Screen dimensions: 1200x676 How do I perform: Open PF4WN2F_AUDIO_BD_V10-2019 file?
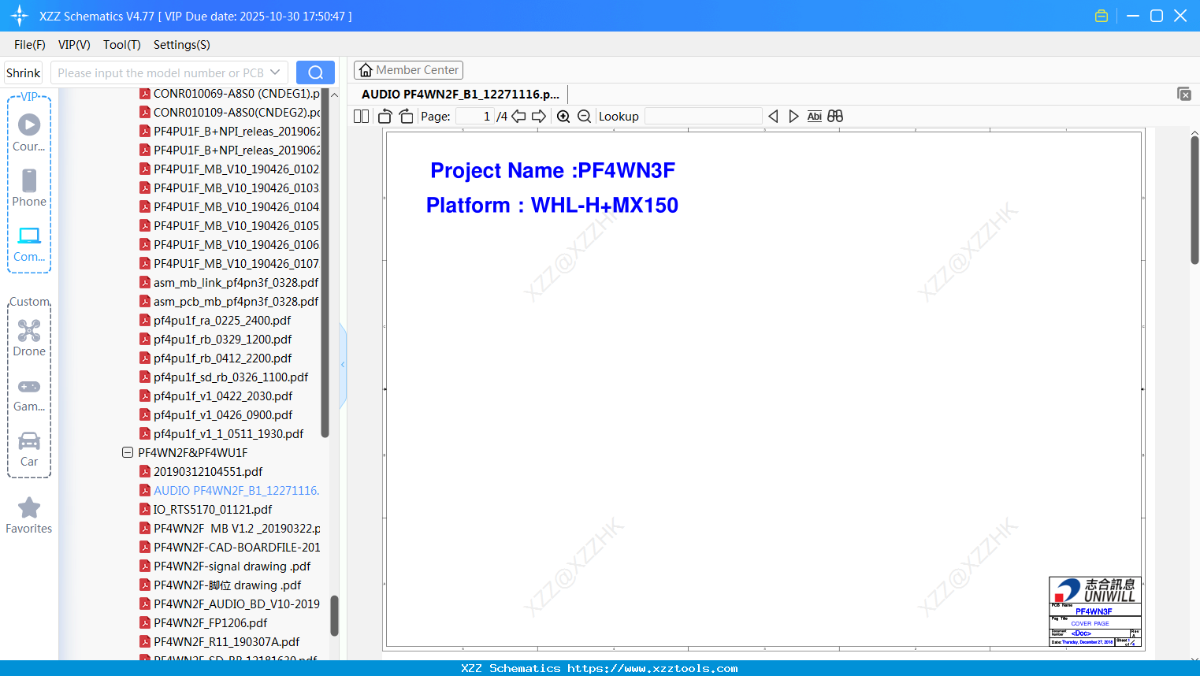pos(230,604)
